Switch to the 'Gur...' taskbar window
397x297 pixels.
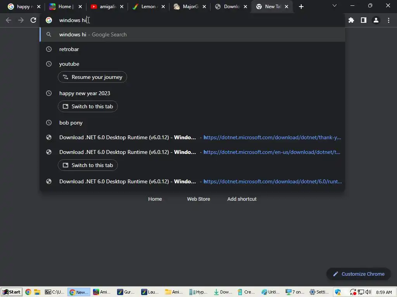tap(126, 292)
